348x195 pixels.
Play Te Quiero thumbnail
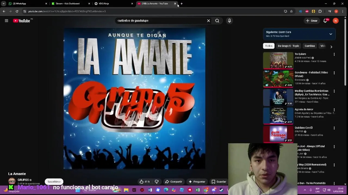pos(278,60)
